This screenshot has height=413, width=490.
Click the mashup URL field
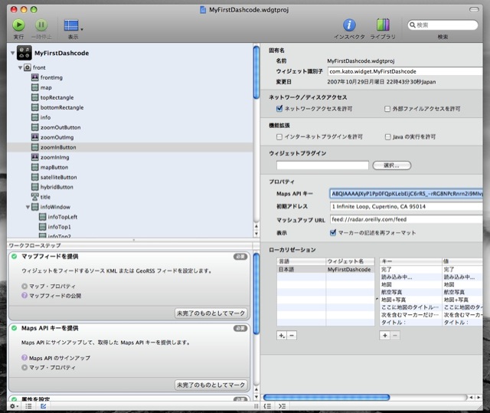(x=407, y=219)
